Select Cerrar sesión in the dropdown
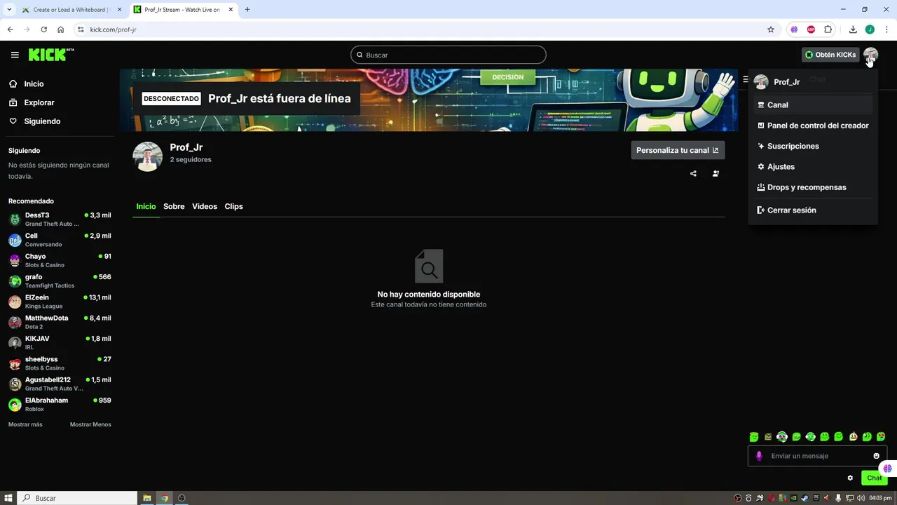Image resolution: width=897 pixels, height=505 pixels. pos(813,210)
